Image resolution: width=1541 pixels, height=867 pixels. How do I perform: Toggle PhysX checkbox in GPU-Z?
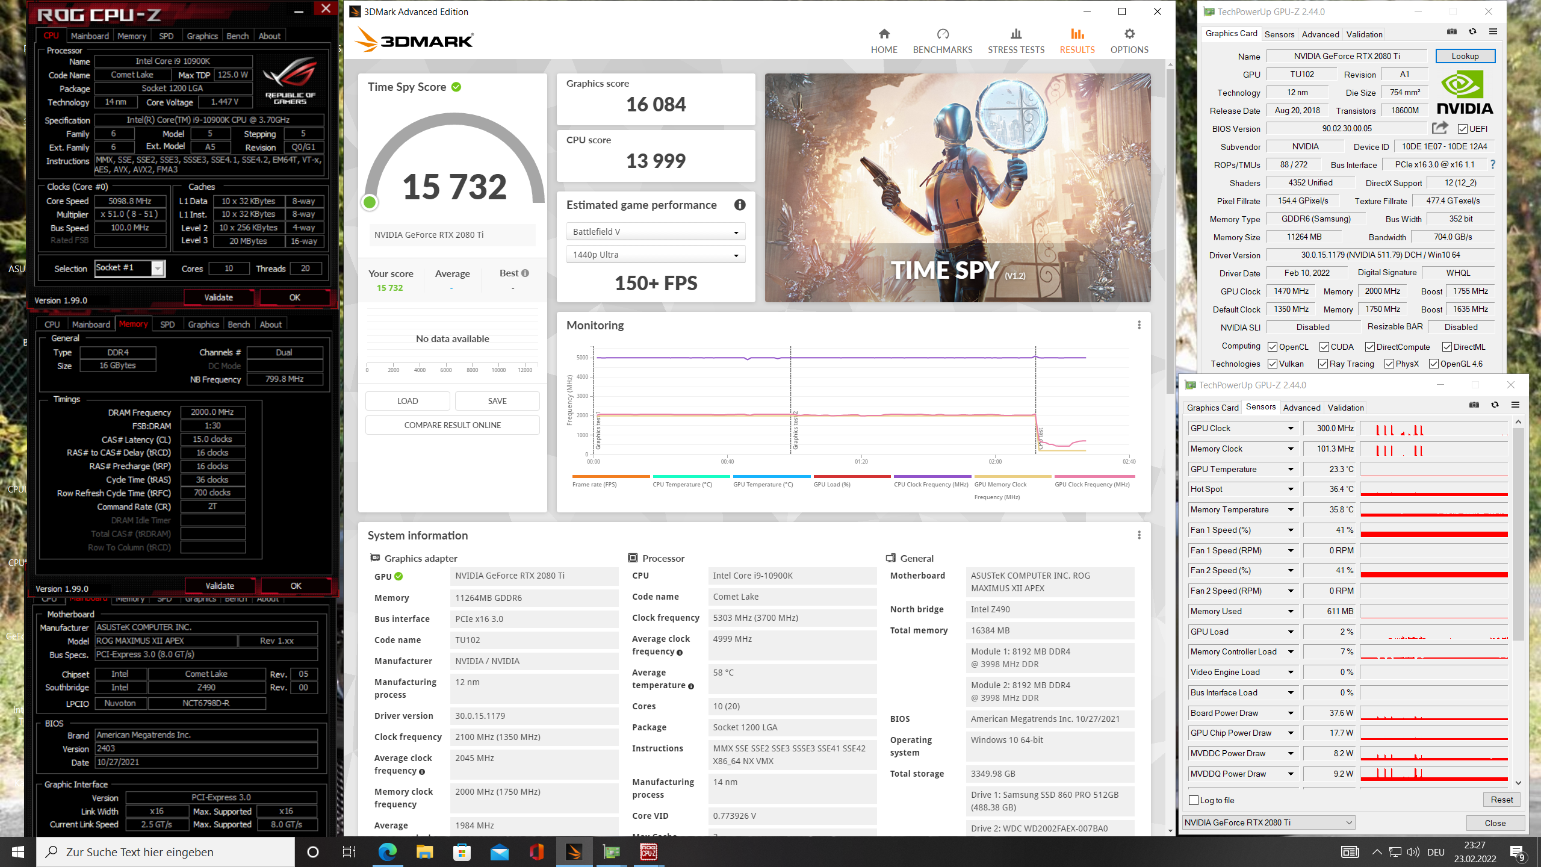(1389, 364)
